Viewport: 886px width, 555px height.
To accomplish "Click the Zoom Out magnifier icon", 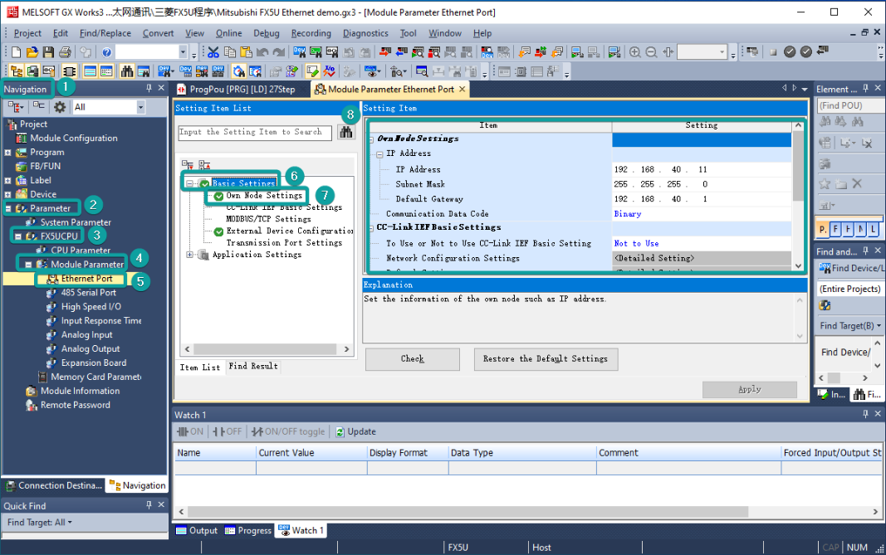I will tap(652, 52).
